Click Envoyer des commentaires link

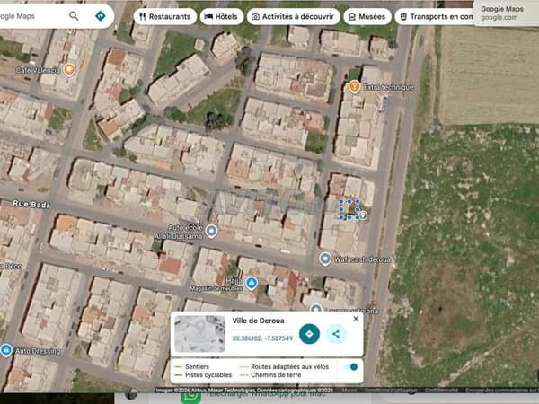click(502, 391)
